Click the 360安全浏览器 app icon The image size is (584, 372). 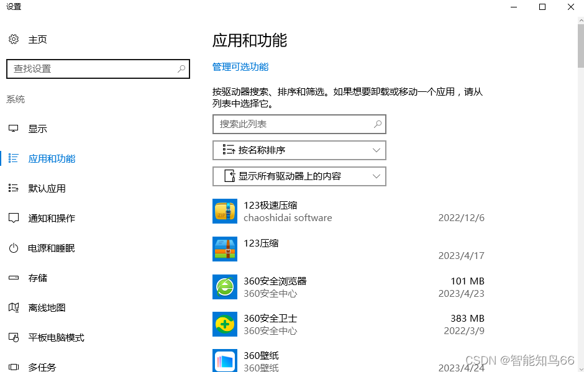pyautogui.click(x=224, y=287)
